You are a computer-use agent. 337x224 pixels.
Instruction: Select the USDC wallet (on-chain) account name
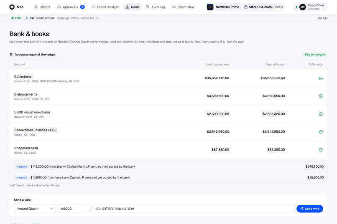point(32,112)
